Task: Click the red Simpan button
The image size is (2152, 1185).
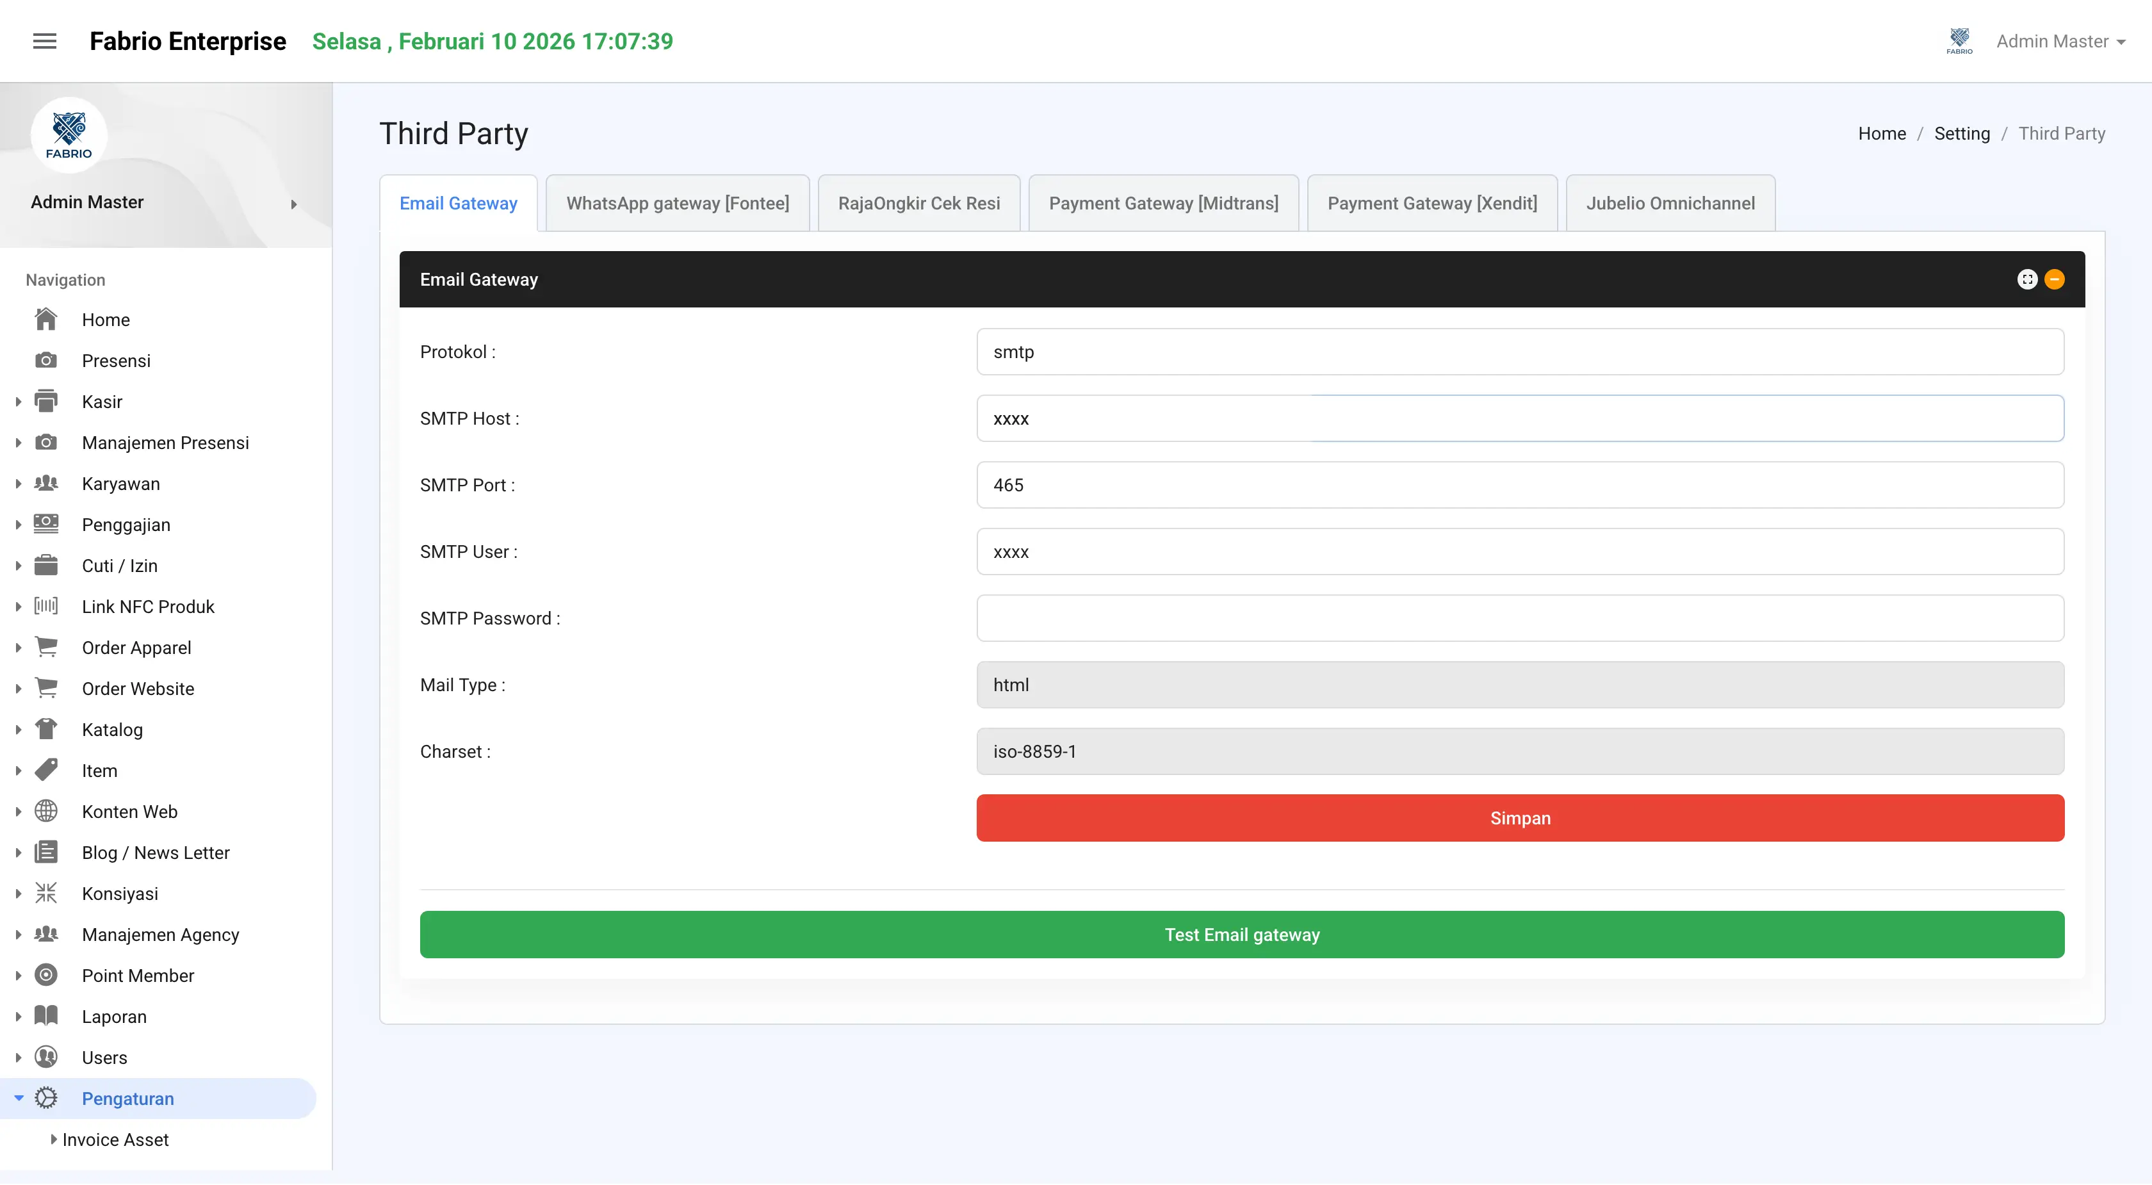Action: tap(1520, 817)
